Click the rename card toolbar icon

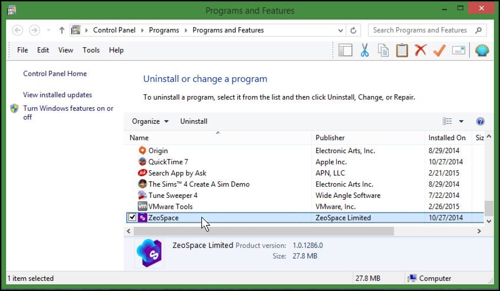[459, 51]
